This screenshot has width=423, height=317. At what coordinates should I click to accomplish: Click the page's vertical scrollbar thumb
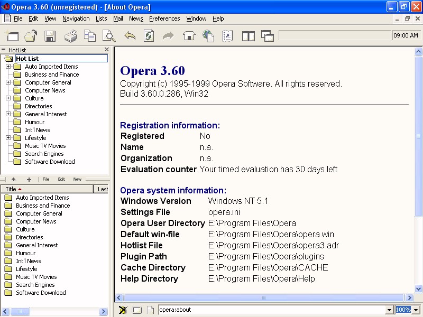click(x=418, y=136)
